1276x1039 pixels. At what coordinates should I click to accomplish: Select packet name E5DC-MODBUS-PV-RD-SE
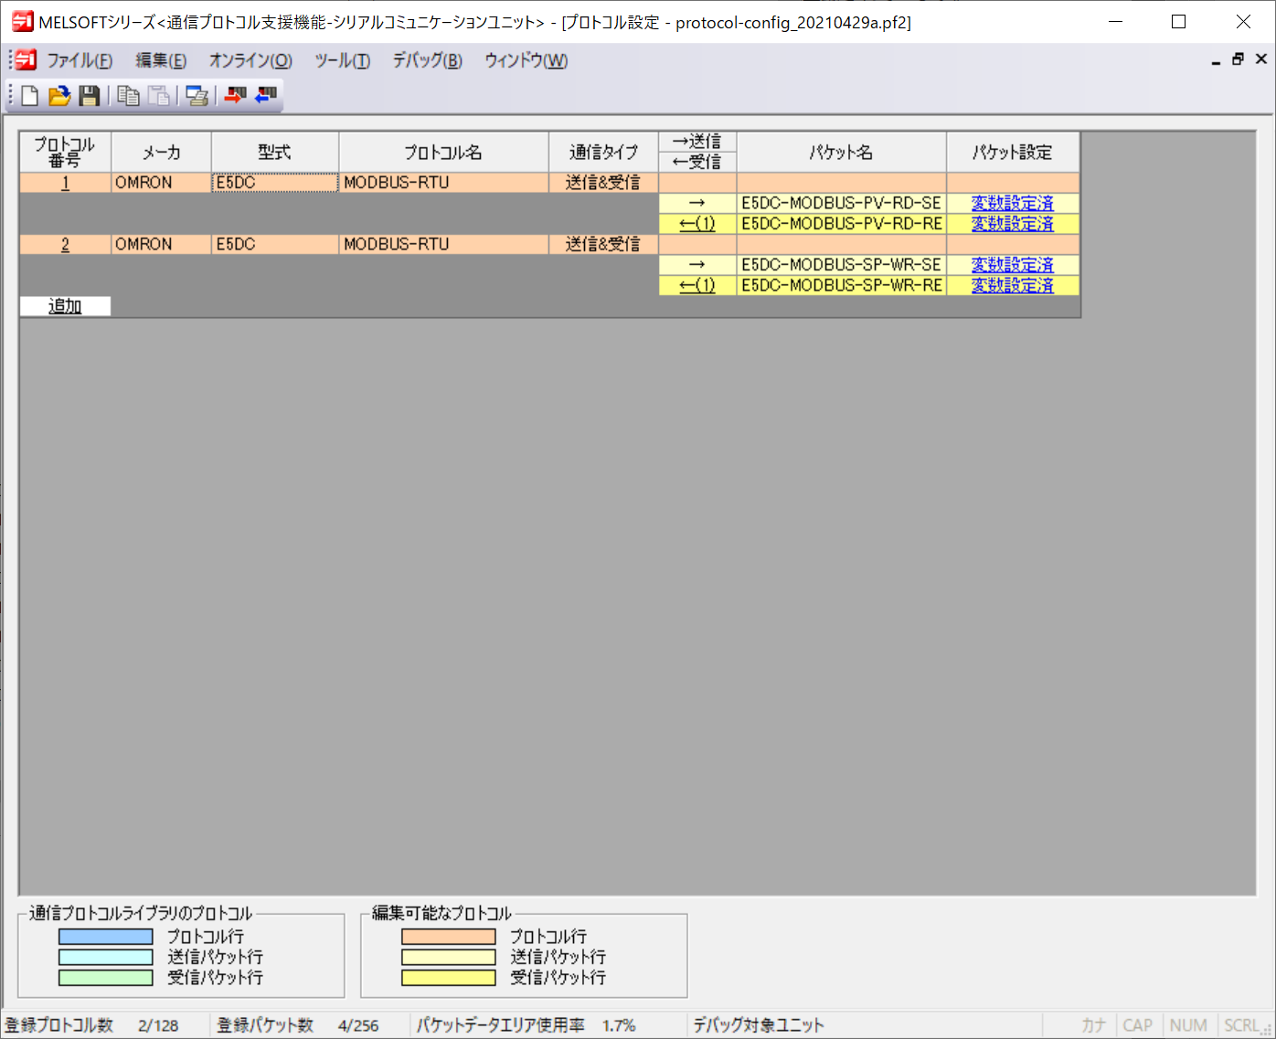[841, 203]
